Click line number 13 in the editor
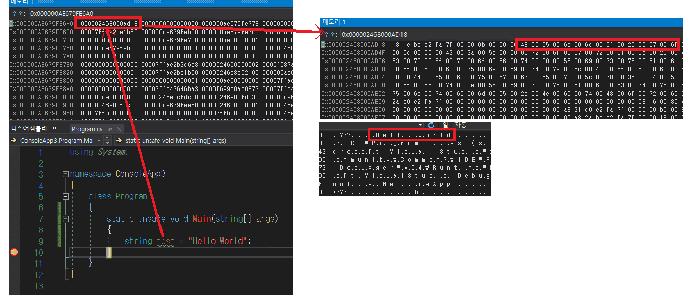This screenshot has height=297, width=696. pos(39,286)
